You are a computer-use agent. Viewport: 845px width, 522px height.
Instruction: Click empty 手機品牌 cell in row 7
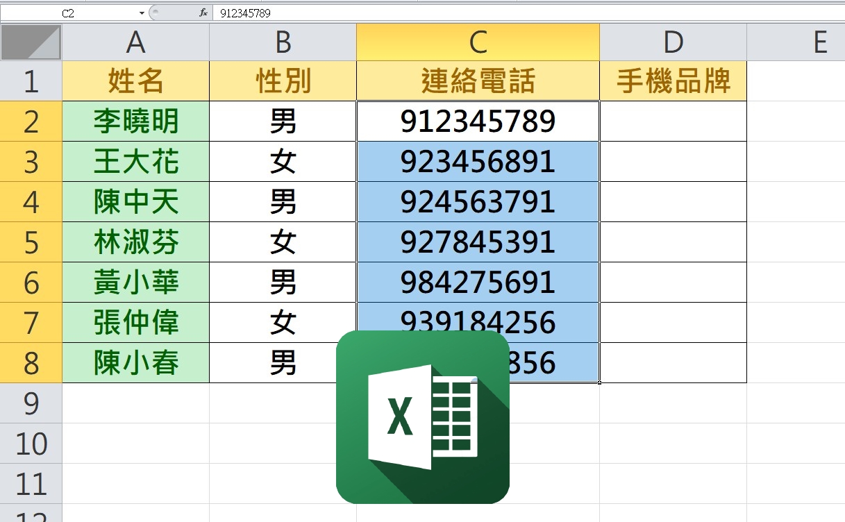pyautogui.click(x=674, y=323)
